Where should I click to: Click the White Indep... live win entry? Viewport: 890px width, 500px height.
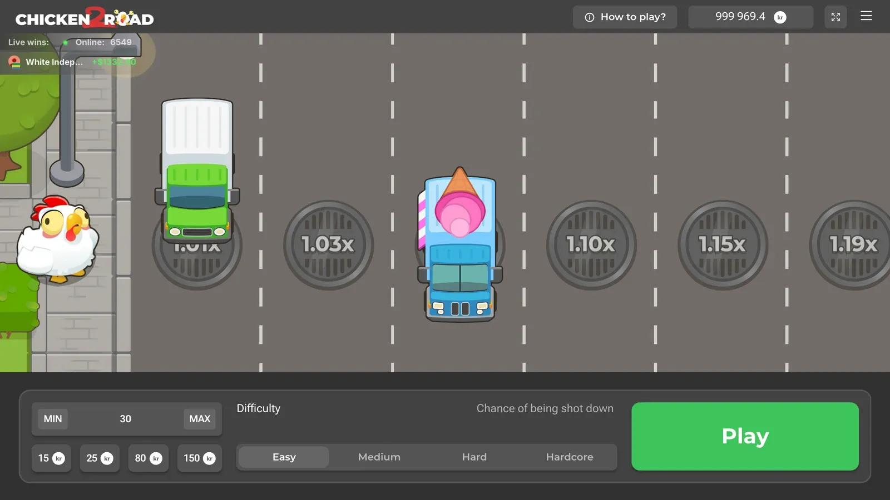click(72, 62)
